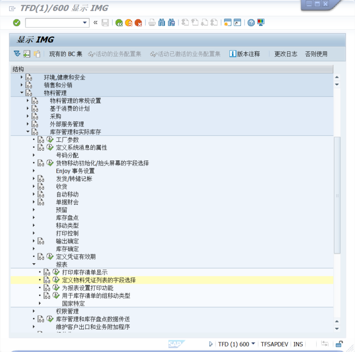
Task: Open 更改日志 from the application toolbar
Action: pos(286,54)
